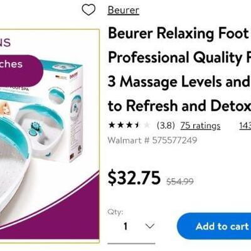Expand the quantity dropdown chevron
The width and height of the screenshot is (251, 251).
[150, 226]
